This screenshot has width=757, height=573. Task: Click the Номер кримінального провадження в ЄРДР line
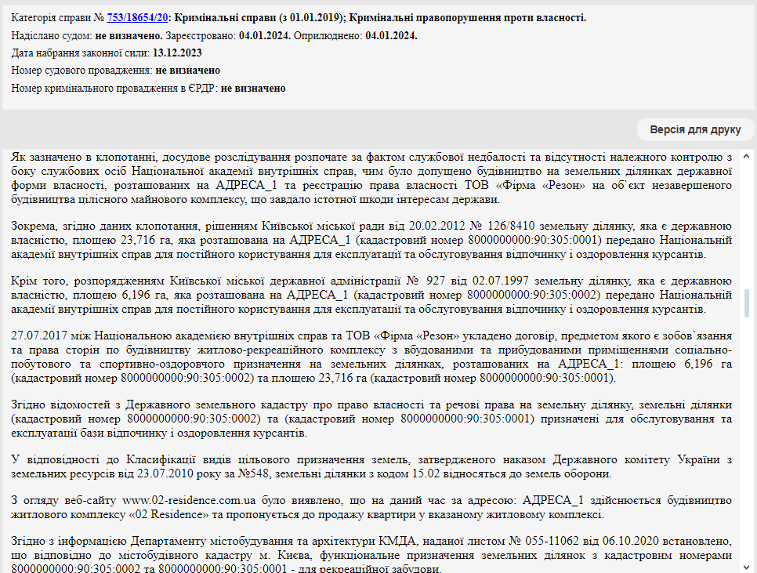point(148,89)
